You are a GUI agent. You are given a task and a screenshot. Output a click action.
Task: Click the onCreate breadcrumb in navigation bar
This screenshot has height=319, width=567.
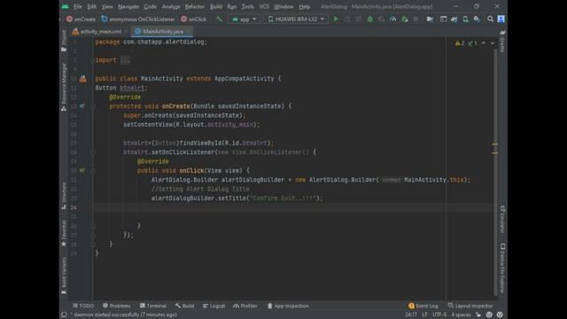81,19
